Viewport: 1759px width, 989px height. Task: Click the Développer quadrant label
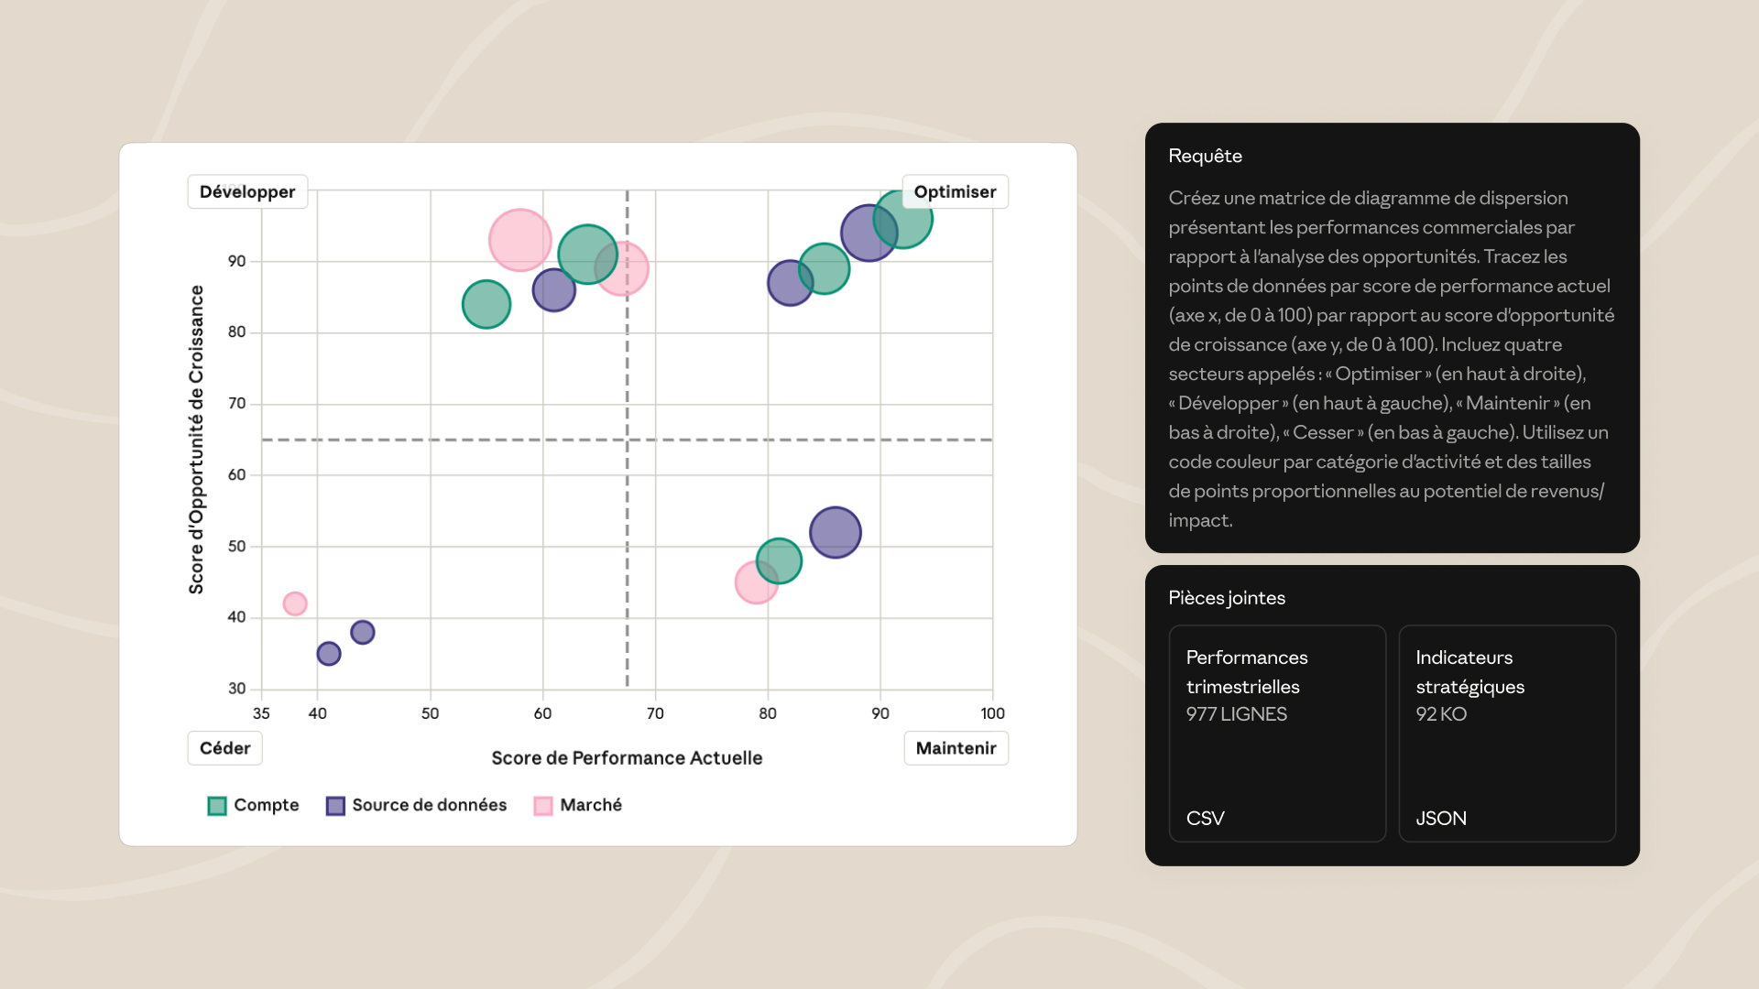coord(247,192)
